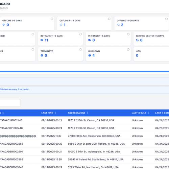169x169 pixels.
Task: Click device ID YAAGAD5R1003591
Action: (11, 151)
